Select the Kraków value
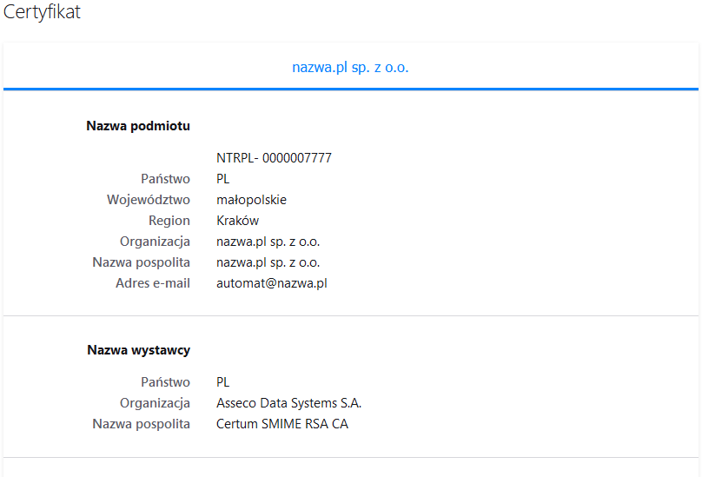This screenshot has width=702, height=477. click(237, 221)
